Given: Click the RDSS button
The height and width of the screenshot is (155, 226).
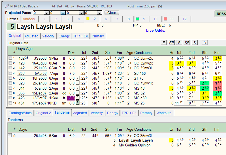Looking at the screenshot, I should tap(220, 14).
